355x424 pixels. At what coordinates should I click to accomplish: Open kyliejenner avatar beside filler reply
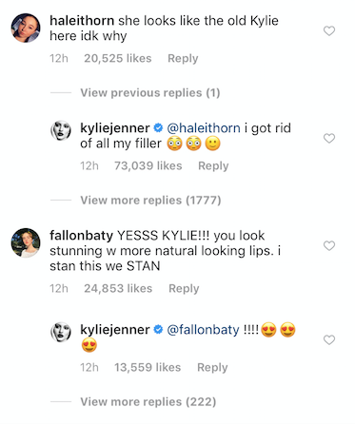pyautogui.click(x=61, y=130)
